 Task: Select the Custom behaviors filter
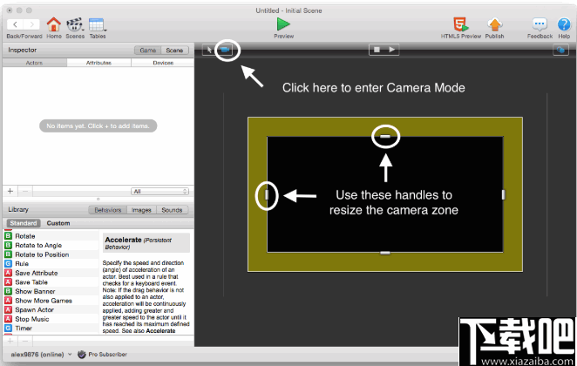click(x=58, y=223)
